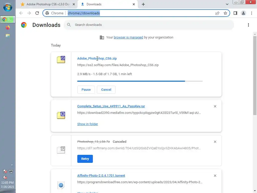This screenshot has width=257, height=193.
Task: Click the scrollbar down arrow
Action: tap(255, 191)
